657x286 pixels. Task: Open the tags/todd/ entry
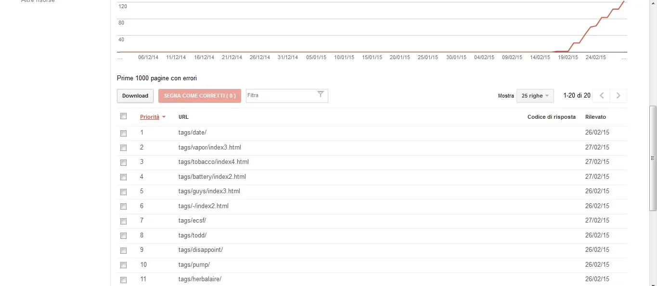point(192,235)
